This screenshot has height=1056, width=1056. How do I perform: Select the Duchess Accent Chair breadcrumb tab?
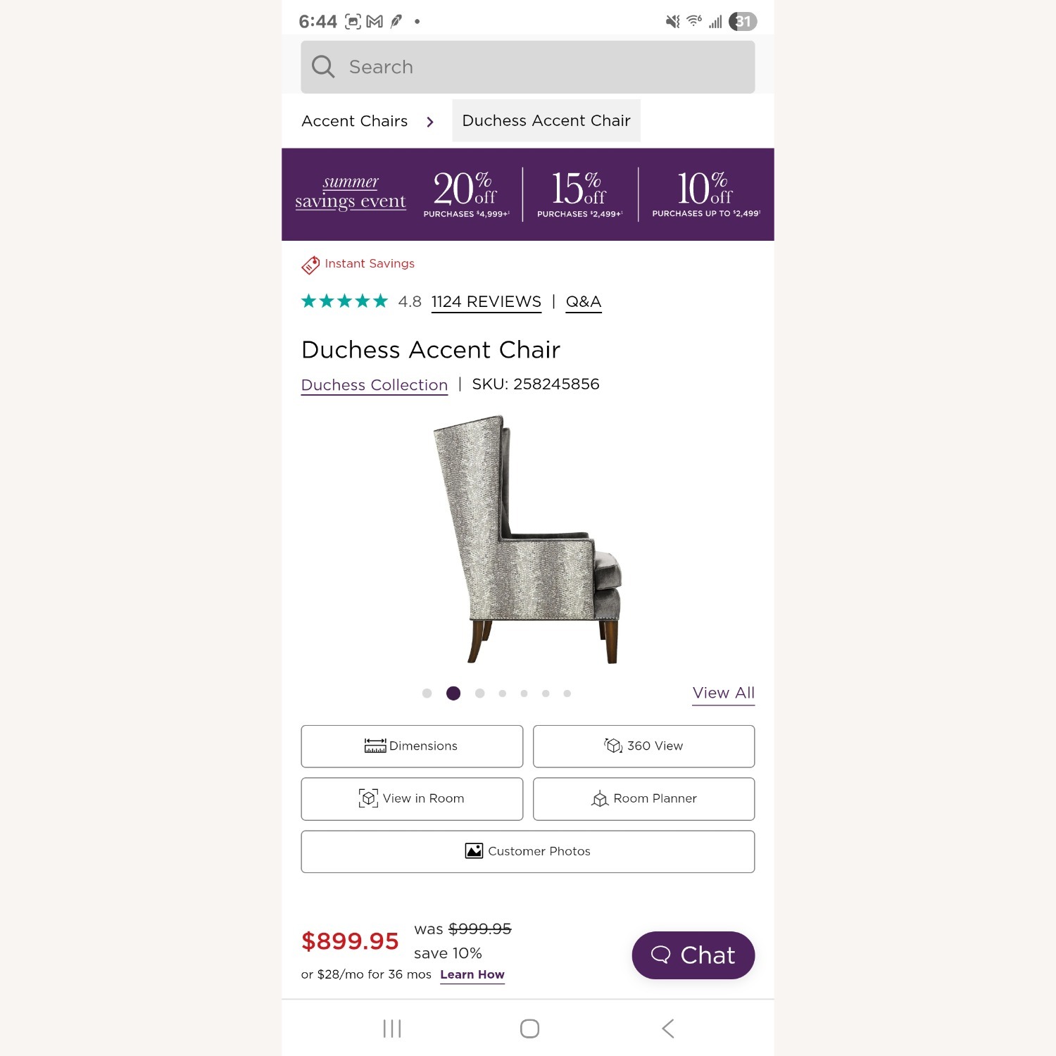click(546, 120)
